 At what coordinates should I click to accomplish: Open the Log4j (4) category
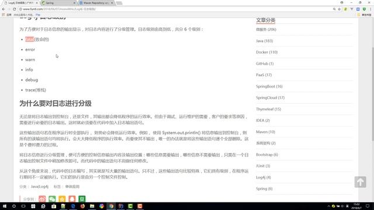264,177
